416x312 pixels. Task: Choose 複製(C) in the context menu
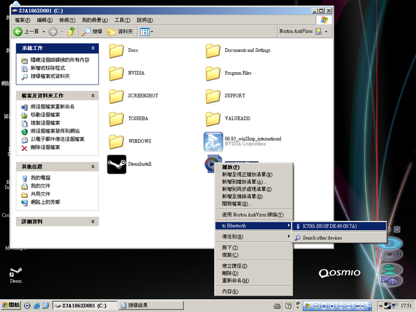(253, 255)
